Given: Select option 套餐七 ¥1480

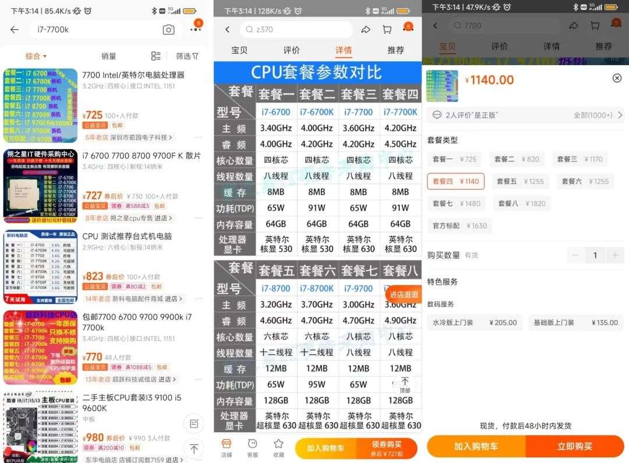Looking at the screenshot, I should [457, 203].
